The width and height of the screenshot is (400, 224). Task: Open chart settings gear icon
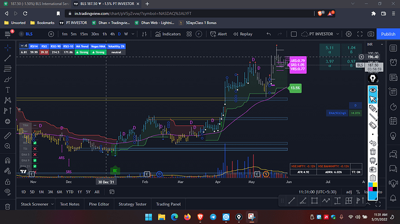coord(348,34)
